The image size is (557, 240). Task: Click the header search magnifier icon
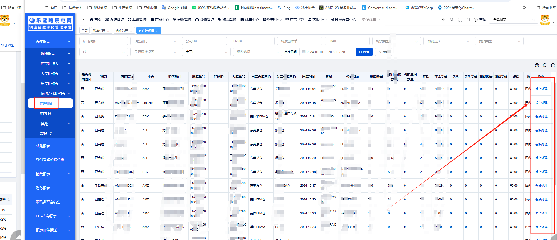[x=452, y=20]
